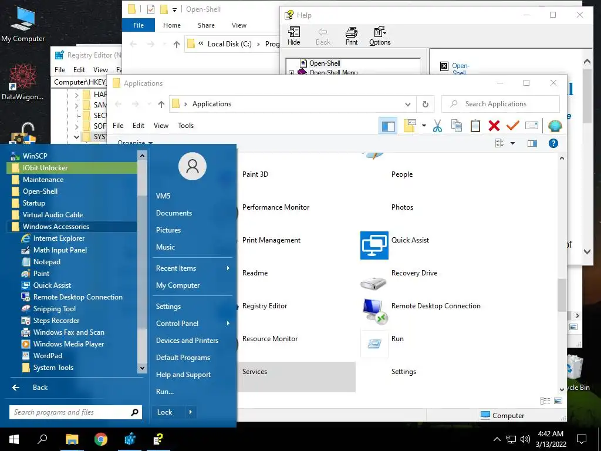Click the view layout icon in command bar
The image size is (601, 451).
click(x=500, y=143)
